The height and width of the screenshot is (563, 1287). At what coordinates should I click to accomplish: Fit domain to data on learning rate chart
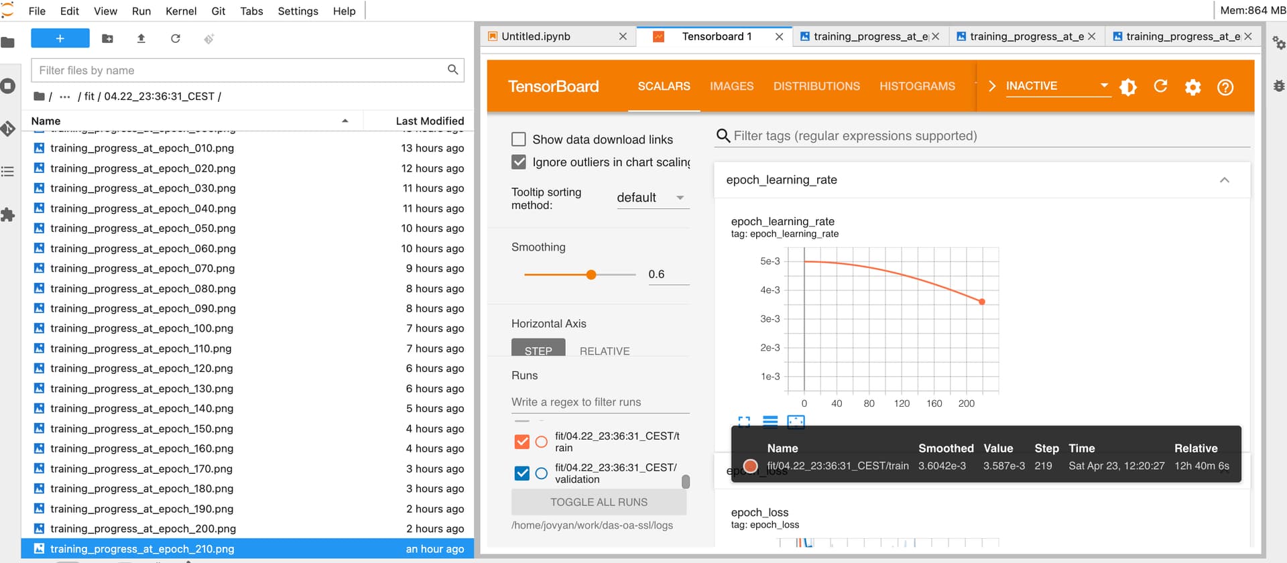coord(796,422)
